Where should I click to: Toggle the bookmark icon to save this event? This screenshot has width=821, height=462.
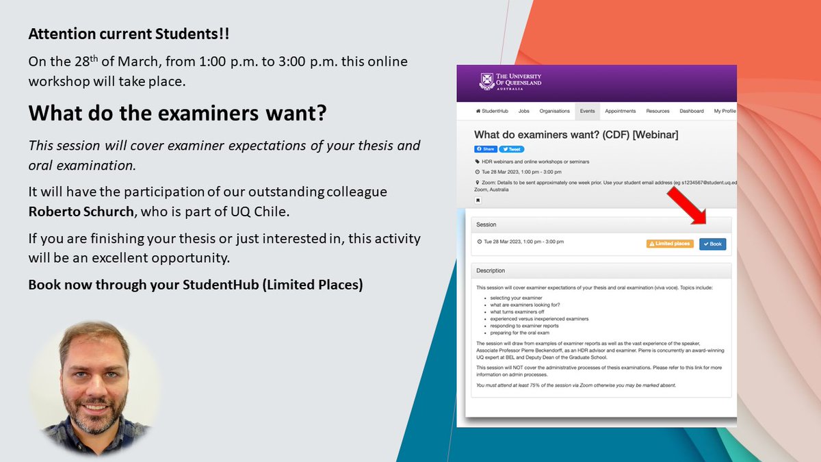(478, 199)
